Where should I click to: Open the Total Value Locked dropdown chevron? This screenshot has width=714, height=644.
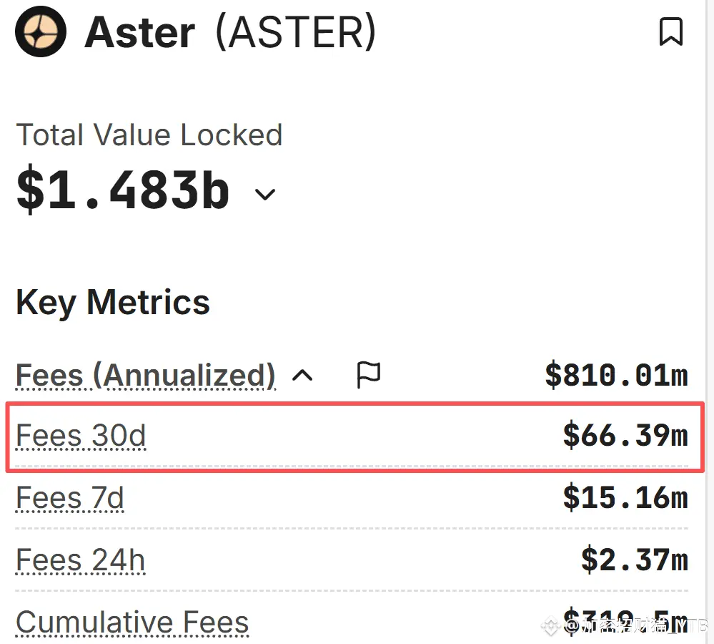pos(265,194)
